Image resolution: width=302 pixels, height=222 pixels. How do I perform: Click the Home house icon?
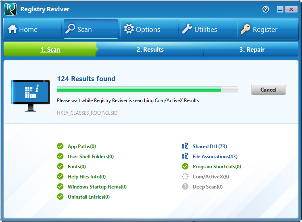coord(12,29)
